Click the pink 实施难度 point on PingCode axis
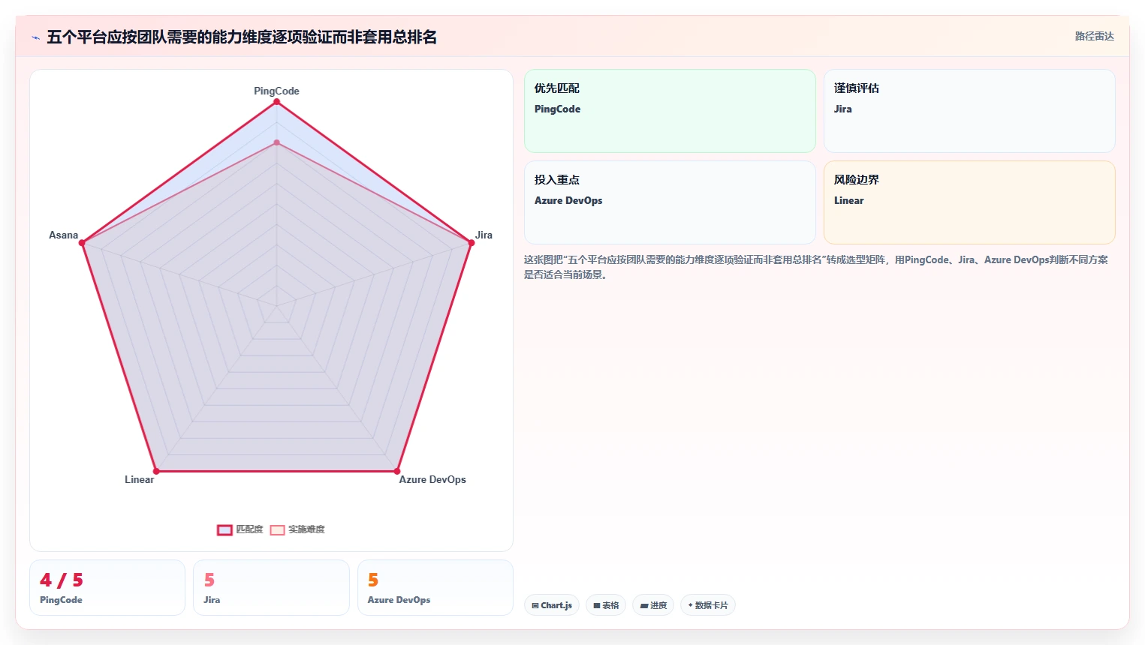The height and width of the screenshot is (645, 1145). tap(276, 142)
